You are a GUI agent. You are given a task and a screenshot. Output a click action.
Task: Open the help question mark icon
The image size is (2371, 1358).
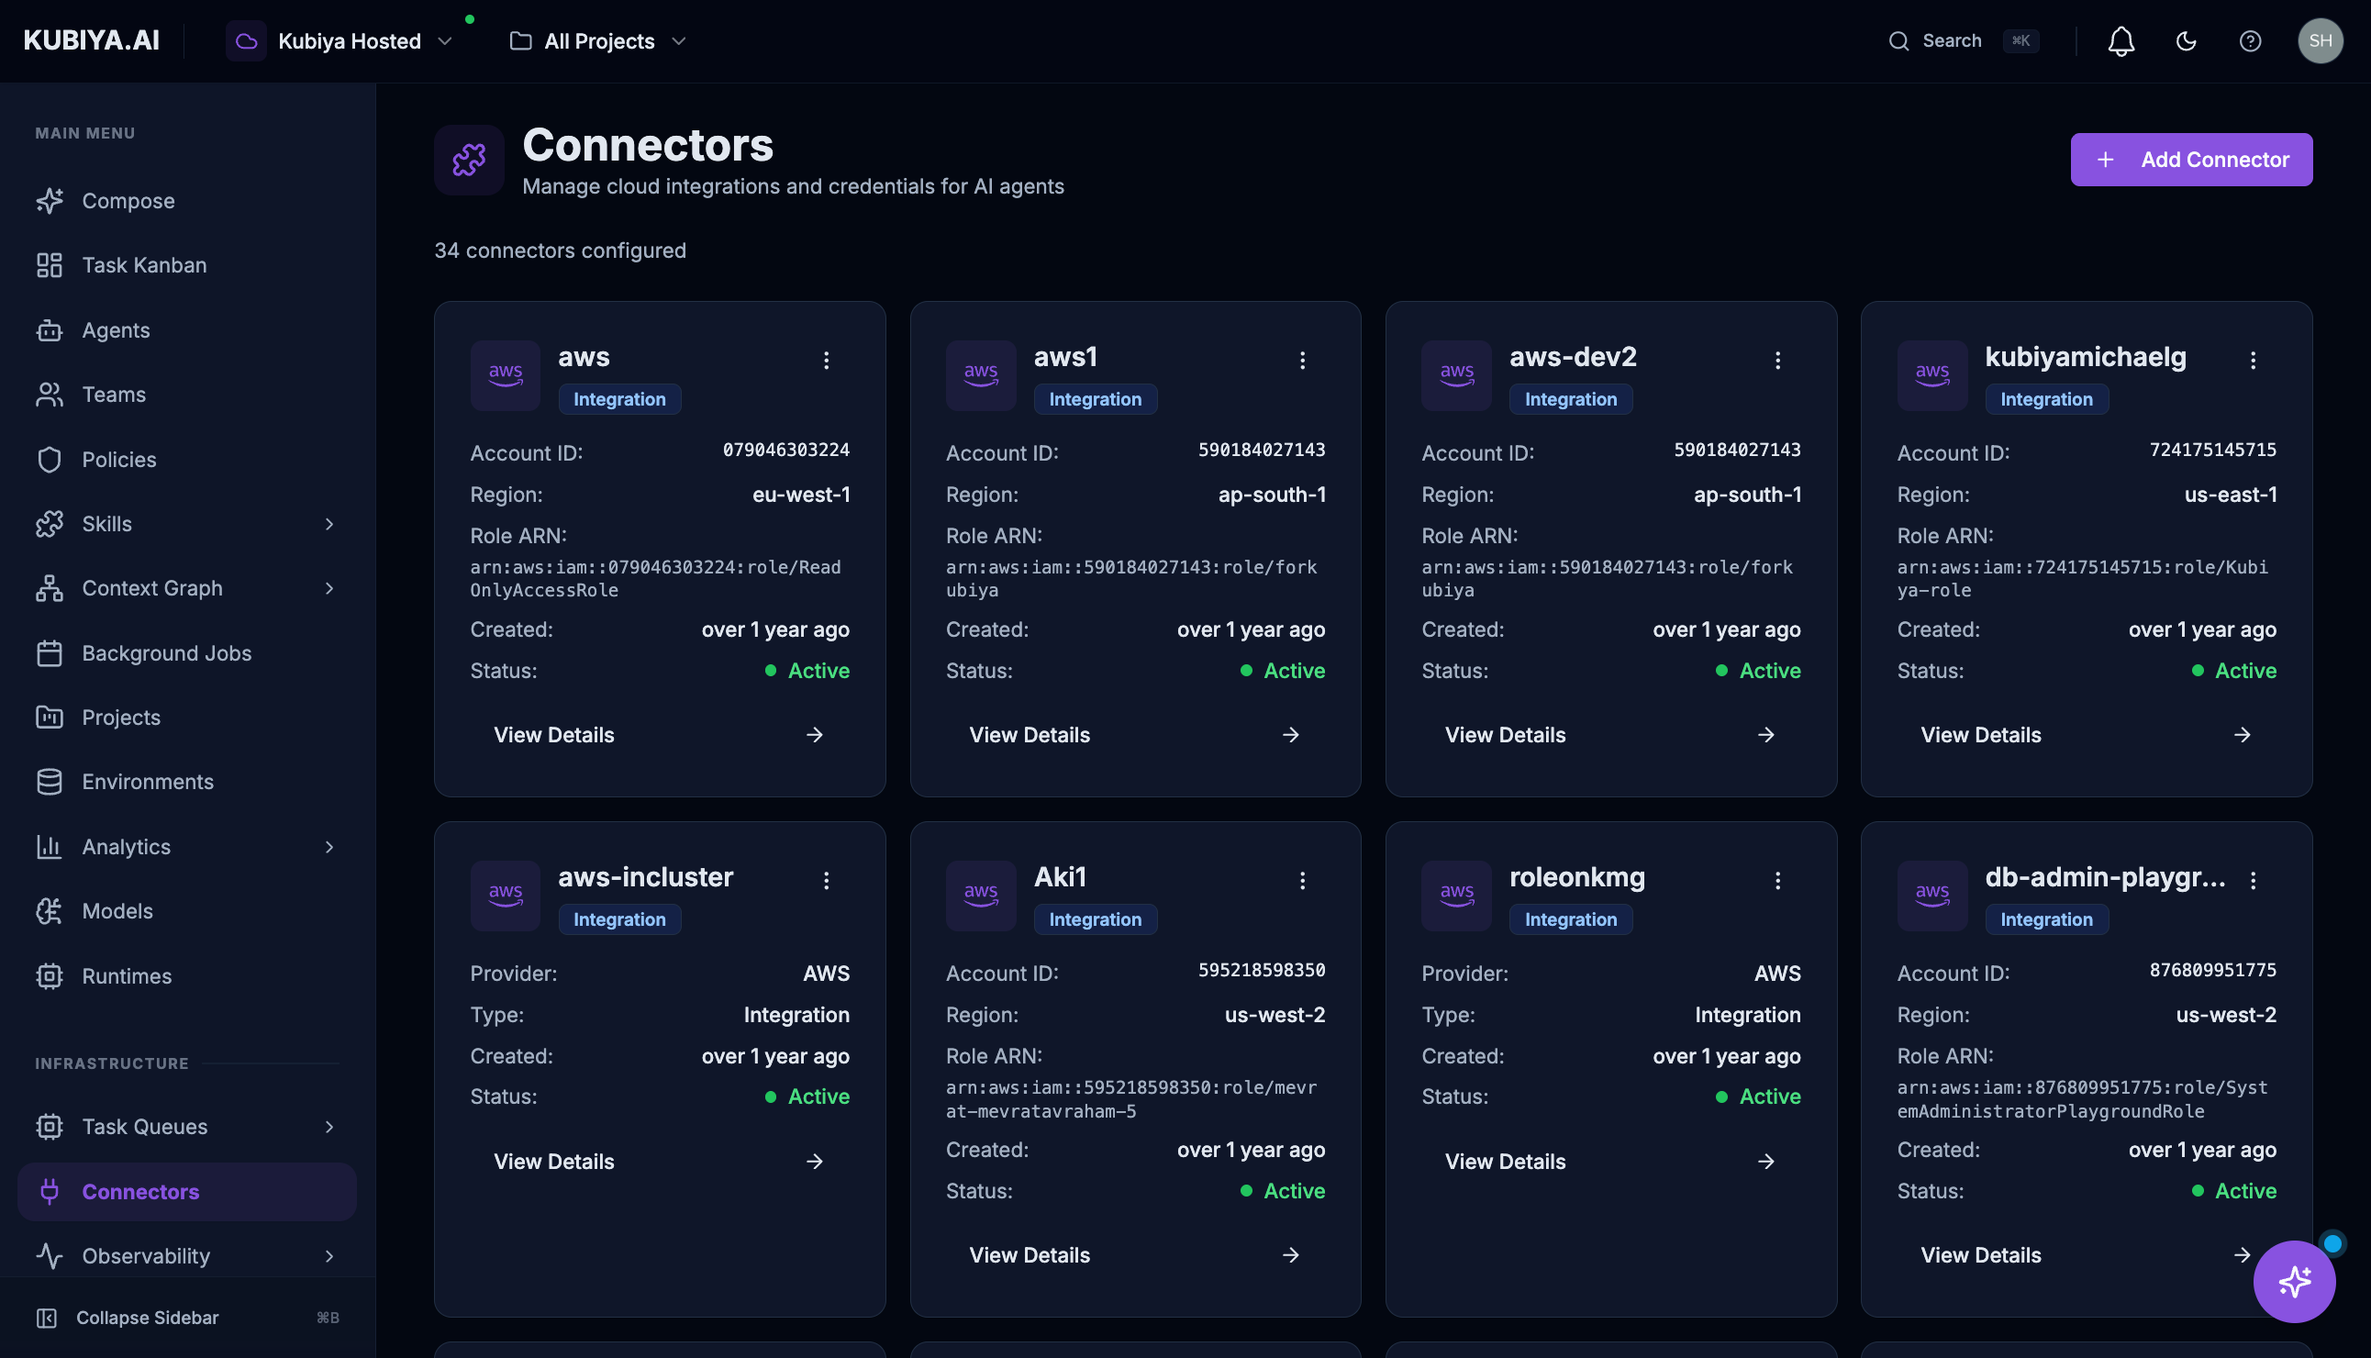(2251, 41)
